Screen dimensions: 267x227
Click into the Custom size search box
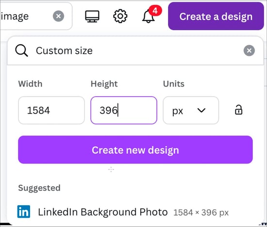[135, 51]
